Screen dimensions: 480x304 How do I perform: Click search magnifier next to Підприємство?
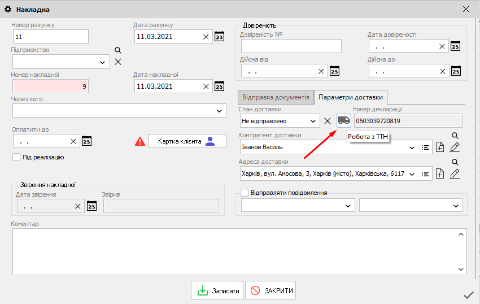click(x=118, y=50)
